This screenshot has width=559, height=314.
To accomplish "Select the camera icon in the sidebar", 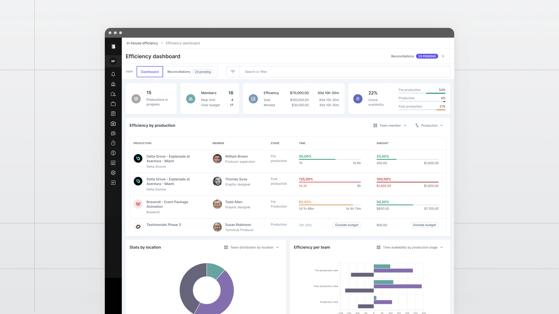I will [113, 124].
